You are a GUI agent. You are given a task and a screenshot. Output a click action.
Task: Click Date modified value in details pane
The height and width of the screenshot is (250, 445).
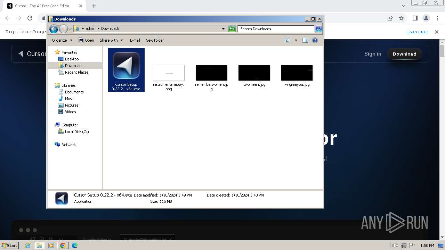(176, 195)
